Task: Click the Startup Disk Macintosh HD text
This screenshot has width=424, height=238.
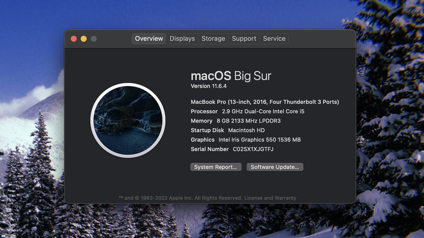Action: 227,130
